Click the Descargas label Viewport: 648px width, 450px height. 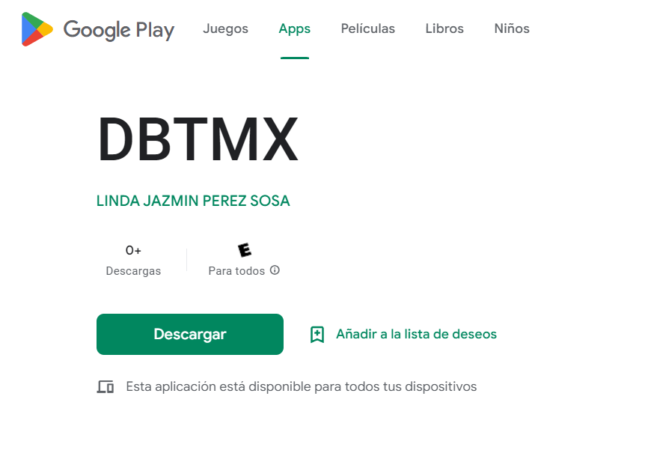tap(133, 271)
